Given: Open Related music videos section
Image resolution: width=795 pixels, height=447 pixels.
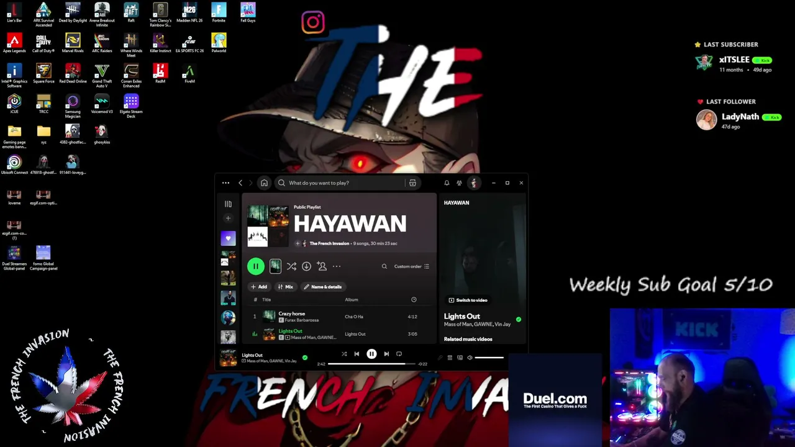Looking at the screenshot, I should point(468,339).
